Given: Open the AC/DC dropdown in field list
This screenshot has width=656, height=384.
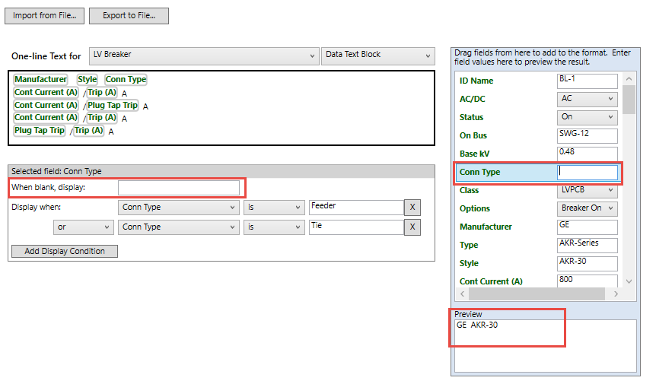Looking at the screenshot, I should tap(587, 99).
